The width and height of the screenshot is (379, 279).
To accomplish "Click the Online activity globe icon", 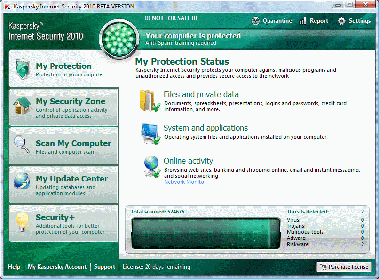I will coord(152,167).
